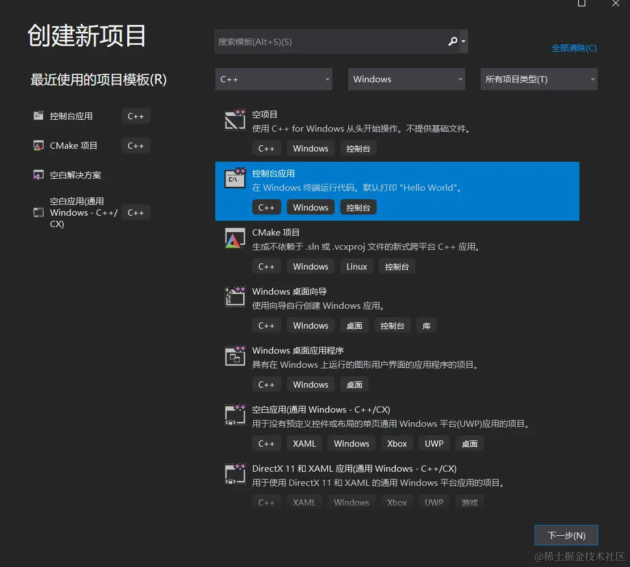Click the 全部清除 link
This screenshot has width=630, height=567.
coord(574,48)
